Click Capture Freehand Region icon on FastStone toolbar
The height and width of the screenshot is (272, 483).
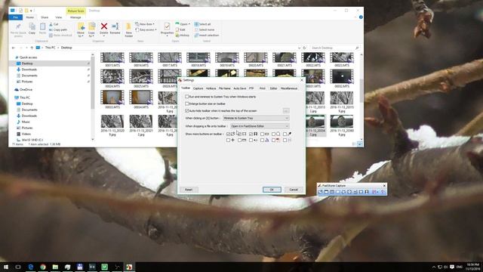tap(343, 192)
